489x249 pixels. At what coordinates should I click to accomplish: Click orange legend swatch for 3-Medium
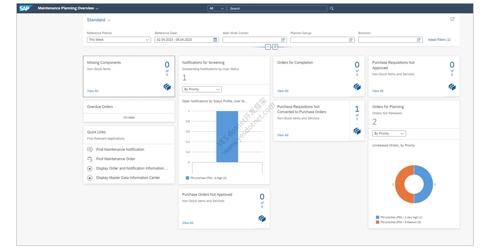(377, 222)
